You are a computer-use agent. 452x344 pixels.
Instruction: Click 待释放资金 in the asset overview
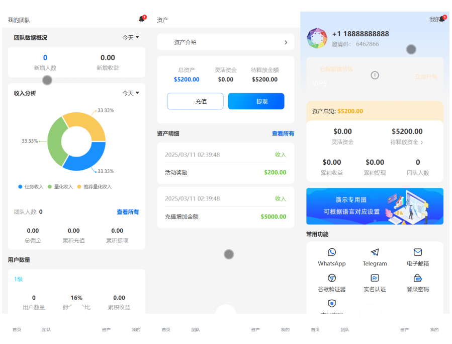407,142
